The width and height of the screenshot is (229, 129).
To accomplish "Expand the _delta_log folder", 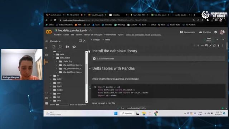I will 57,61.
